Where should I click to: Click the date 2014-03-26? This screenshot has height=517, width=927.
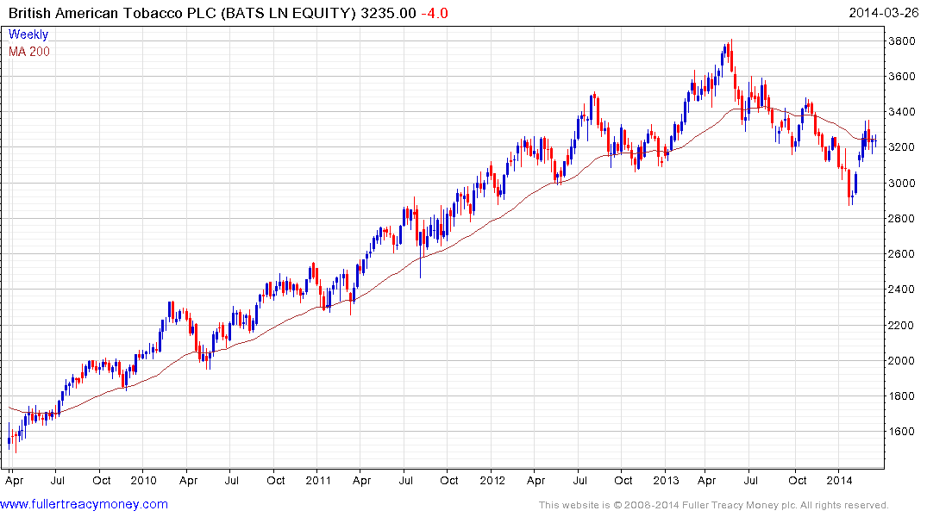coord(884,12)
